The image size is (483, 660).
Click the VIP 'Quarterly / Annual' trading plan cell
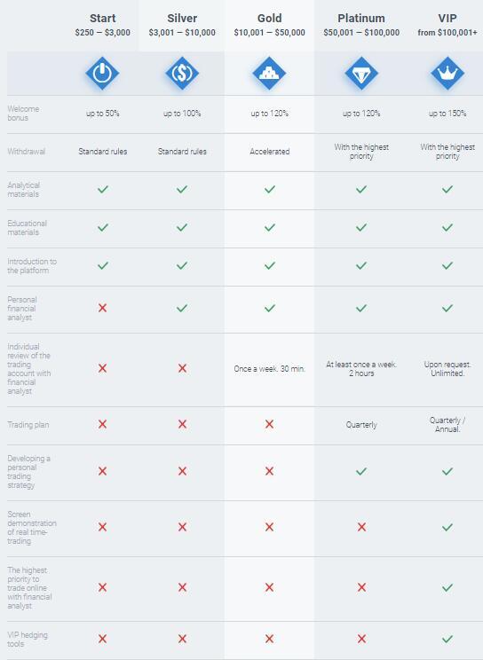point(447,425)
